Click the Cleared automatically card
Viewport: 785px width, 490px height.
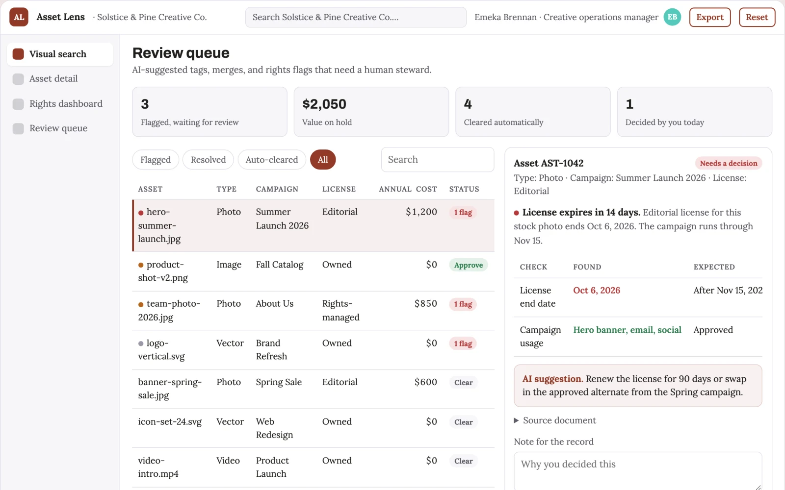tap(533, 112)
